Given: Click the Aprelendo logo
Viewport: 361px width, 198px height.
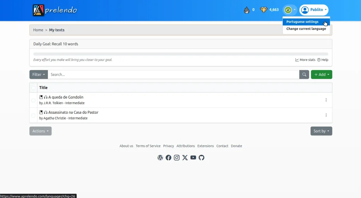Looking at the screenshot, I should click(55, 10).
